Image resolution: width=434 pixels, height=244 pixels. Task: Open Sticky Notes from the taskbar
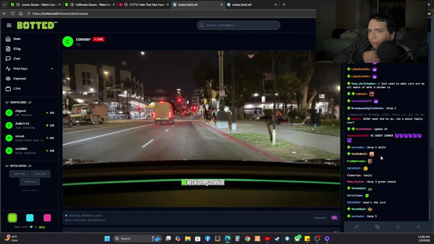(307, 239)
